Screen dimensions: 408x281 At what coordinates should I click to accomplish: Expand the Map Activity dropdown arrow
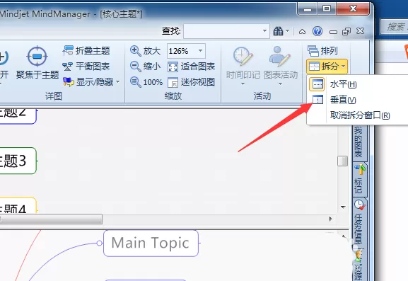tap(280, 84)
